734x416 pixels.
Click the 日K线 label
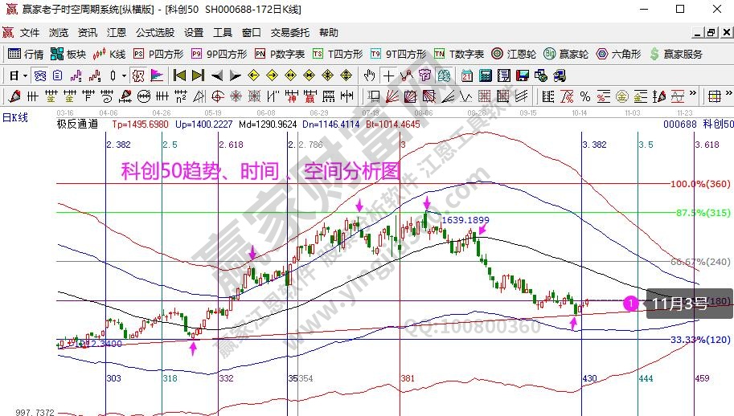click(x=15, y=117)
